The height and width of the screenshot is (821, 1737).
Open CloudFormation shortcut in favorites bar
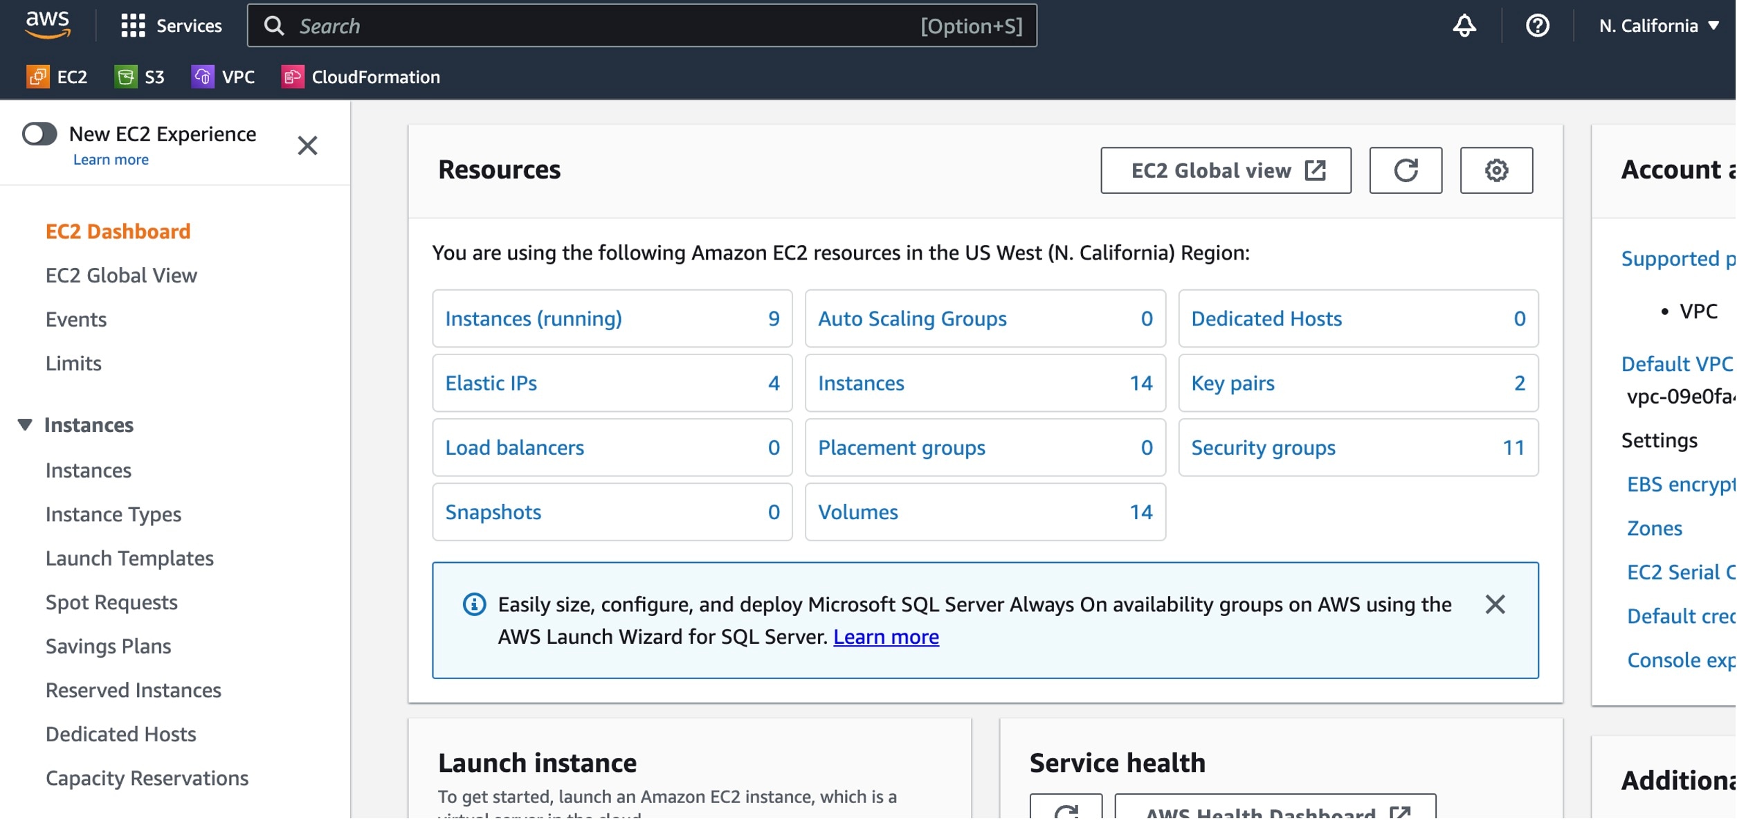(361, 77)
